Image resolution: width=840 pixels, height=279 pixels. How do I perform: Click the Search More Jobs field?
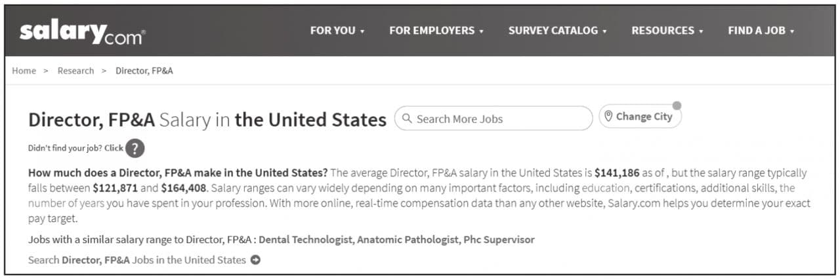tap(493, 119)
